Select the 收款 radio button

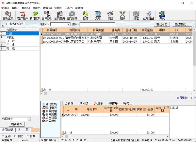tap(15, 136)
